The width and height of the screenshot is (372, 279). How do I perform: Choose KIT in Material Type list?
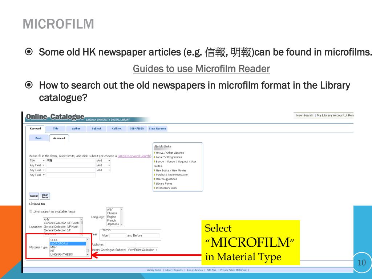coord(68,251)
